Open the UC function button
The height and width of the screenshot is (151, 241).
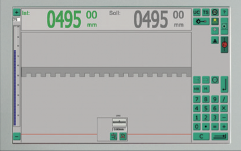click(x=196, y=12)
